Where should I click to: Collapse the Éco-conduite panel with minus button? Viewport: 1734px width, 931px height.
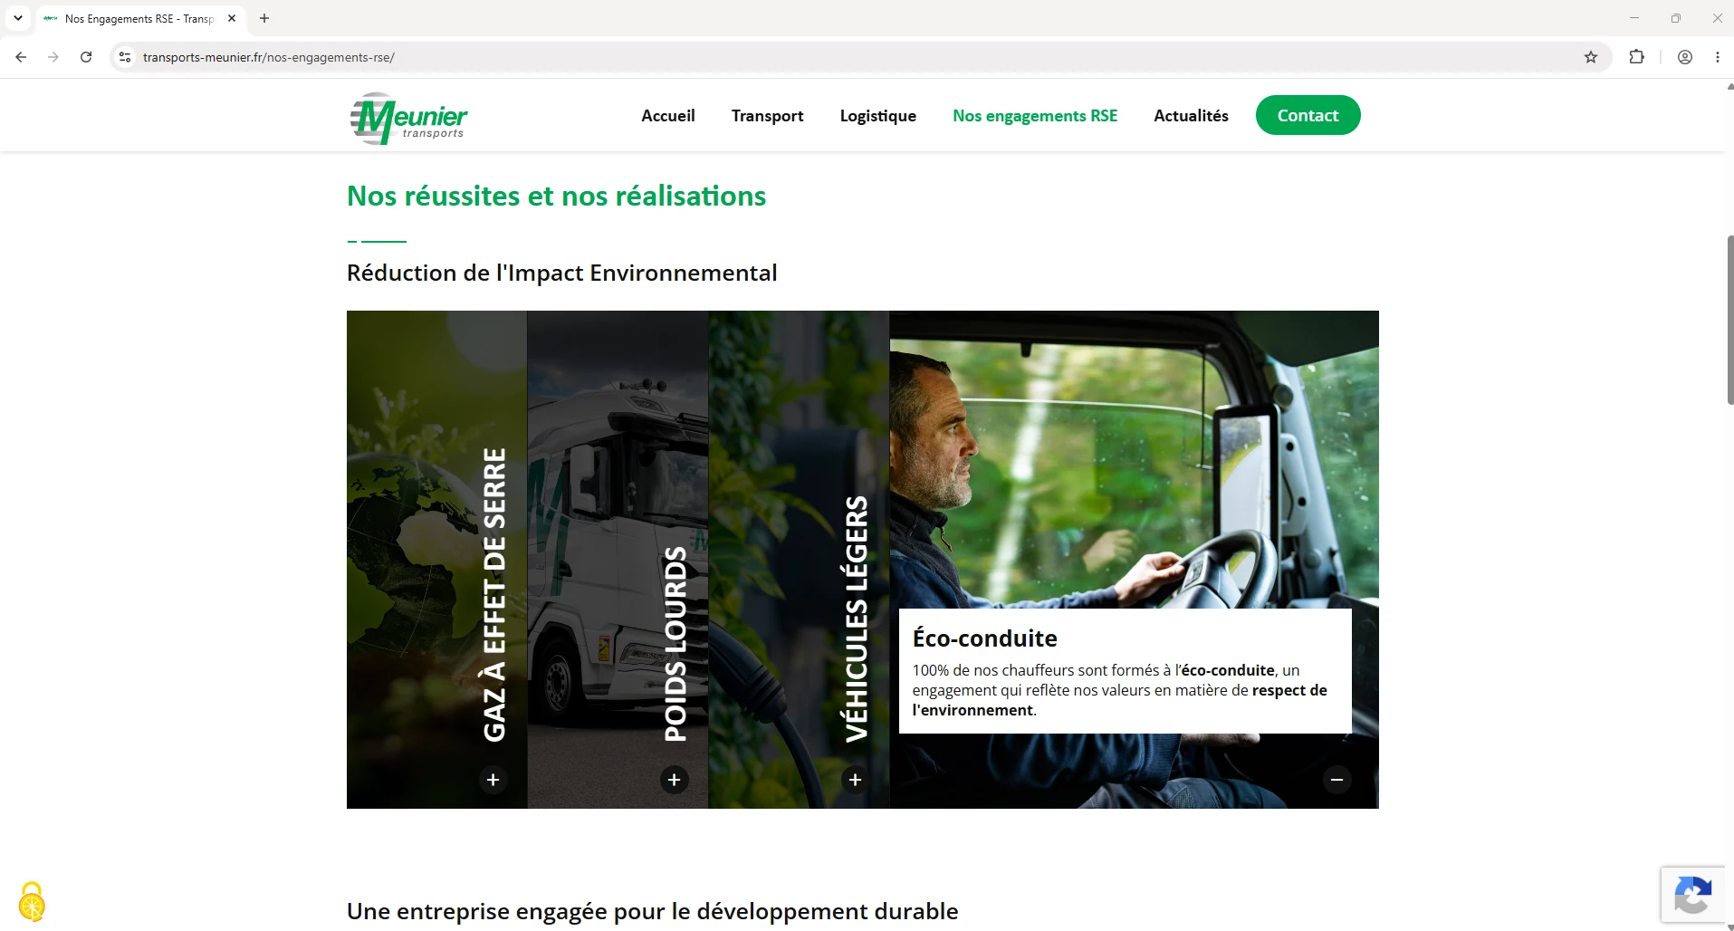point(1336,780)
